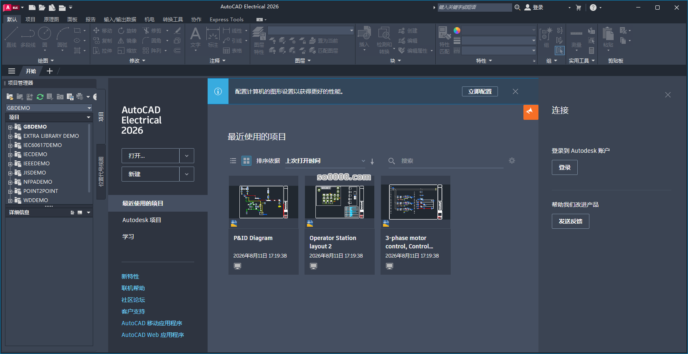Click the 特性匹配 (Match Properties) tool
The image size is (688, 354).
coord(444,40)
